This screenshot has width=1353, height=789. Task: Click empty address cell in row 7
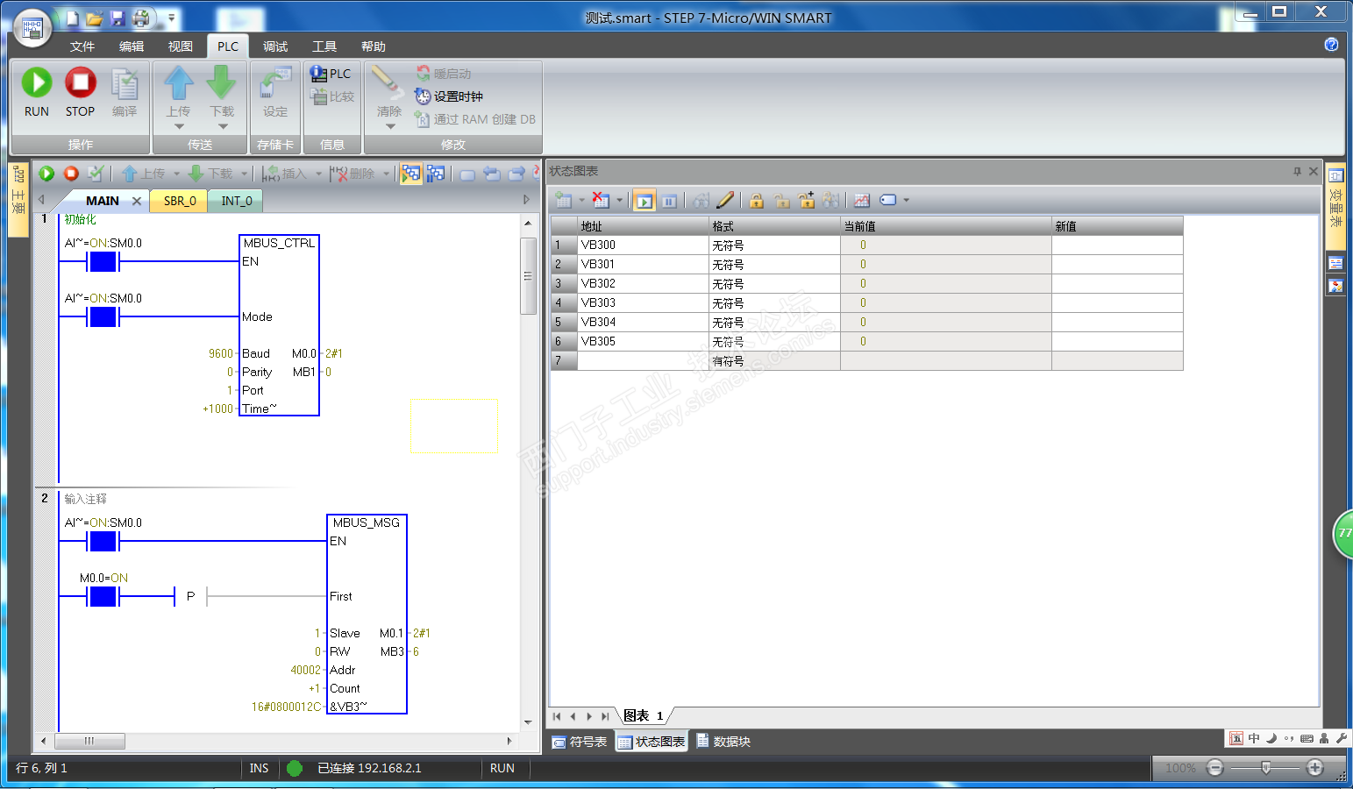(643, 361)
